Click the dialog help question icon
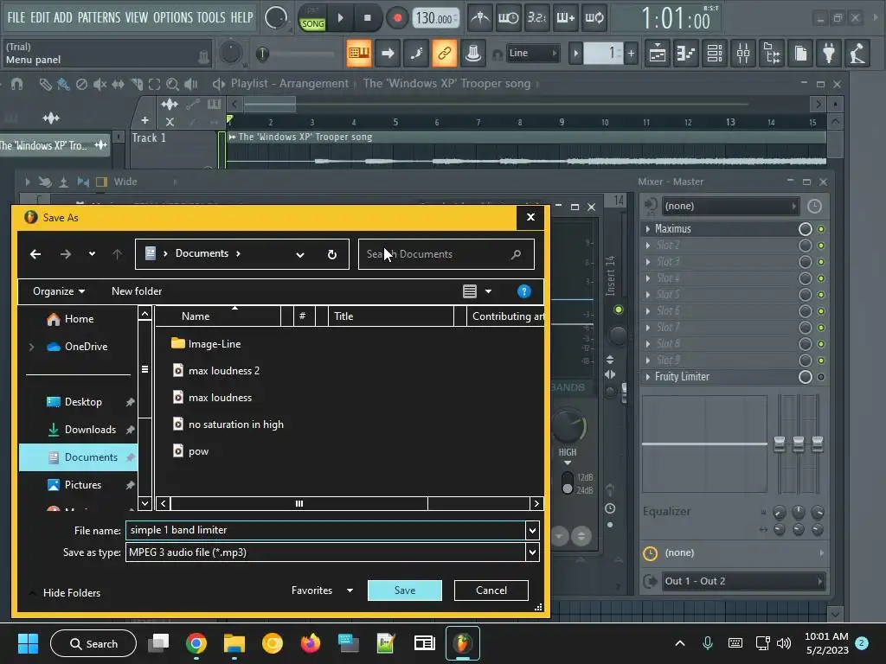Screen dimensions: 886x664 pyautogui.click(x=523, y=291)
